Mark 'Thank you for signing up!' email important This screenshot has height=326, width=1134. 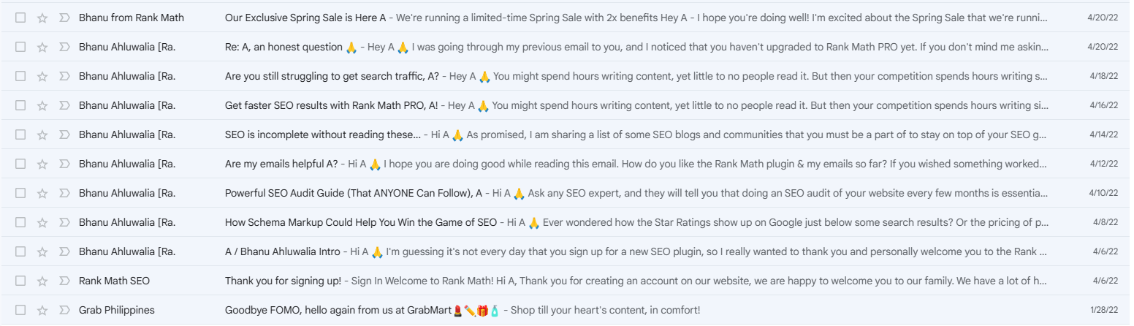64,281
